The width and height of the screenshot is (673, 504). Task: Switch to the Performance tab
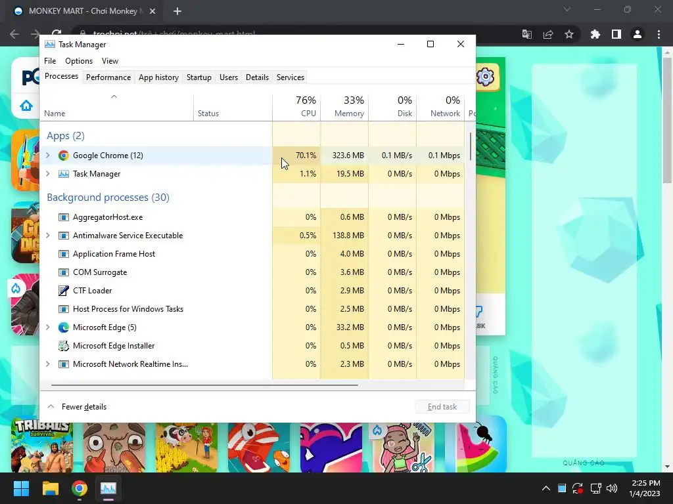pyautogui.click(x=108, y=77)
